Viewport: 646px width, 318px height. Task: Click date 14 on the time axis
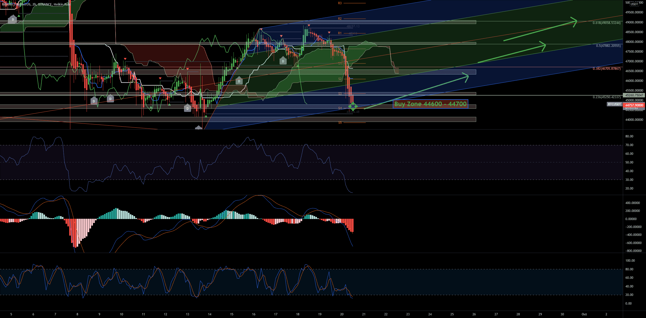[x=210, y=314]
